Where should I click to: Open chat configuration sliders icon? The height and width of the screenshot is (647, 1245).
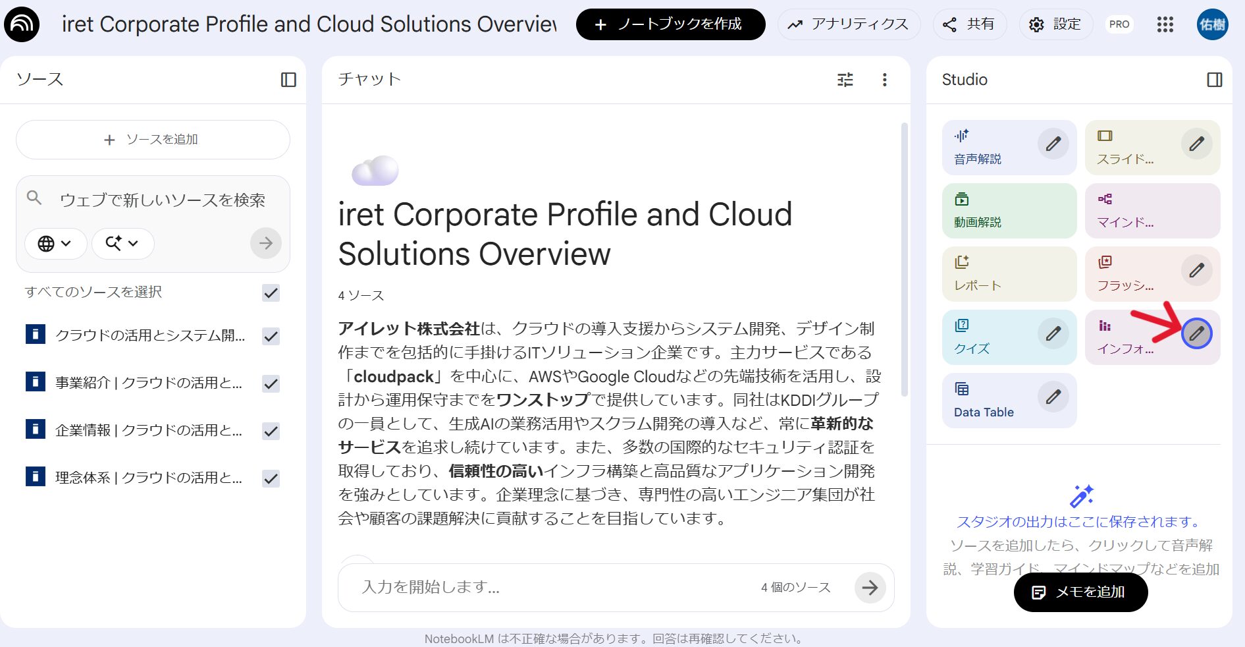(x=845, y=80)
